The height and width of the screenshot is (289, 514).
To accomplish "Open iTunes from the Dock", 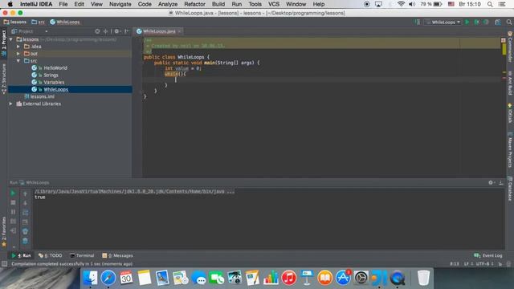I will (x=289, y=278).
